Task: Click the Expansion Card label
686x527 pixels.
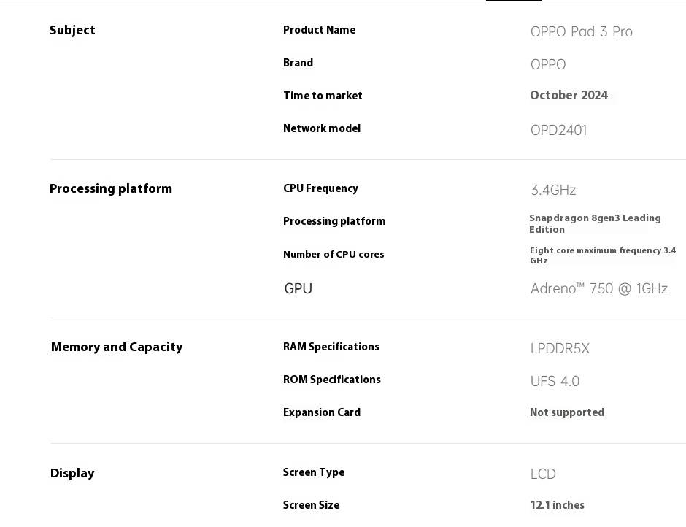Action: pyautogui.click(x=322, y=412)
